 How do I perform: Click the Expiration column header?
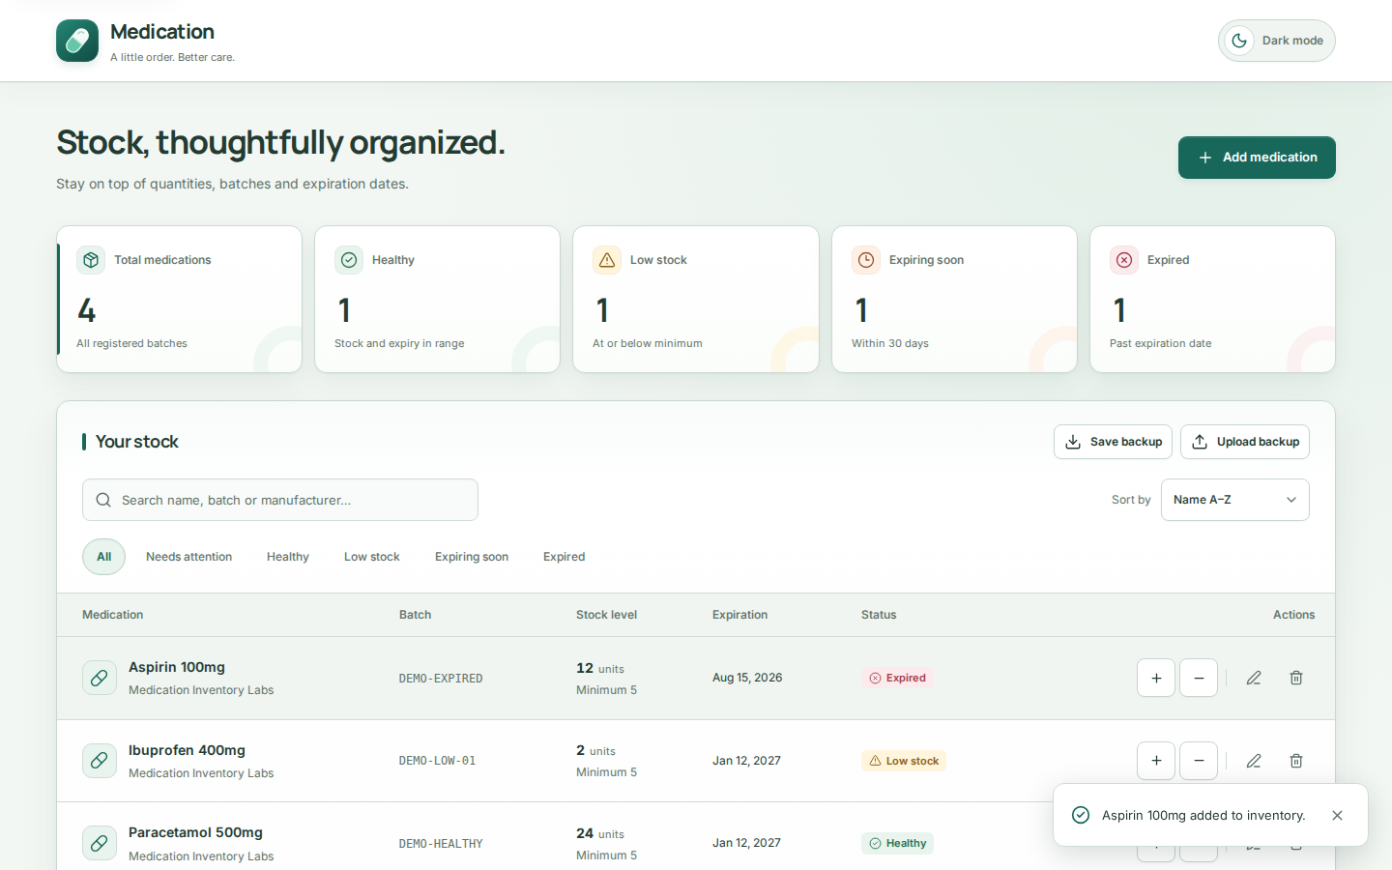point(739,615)
